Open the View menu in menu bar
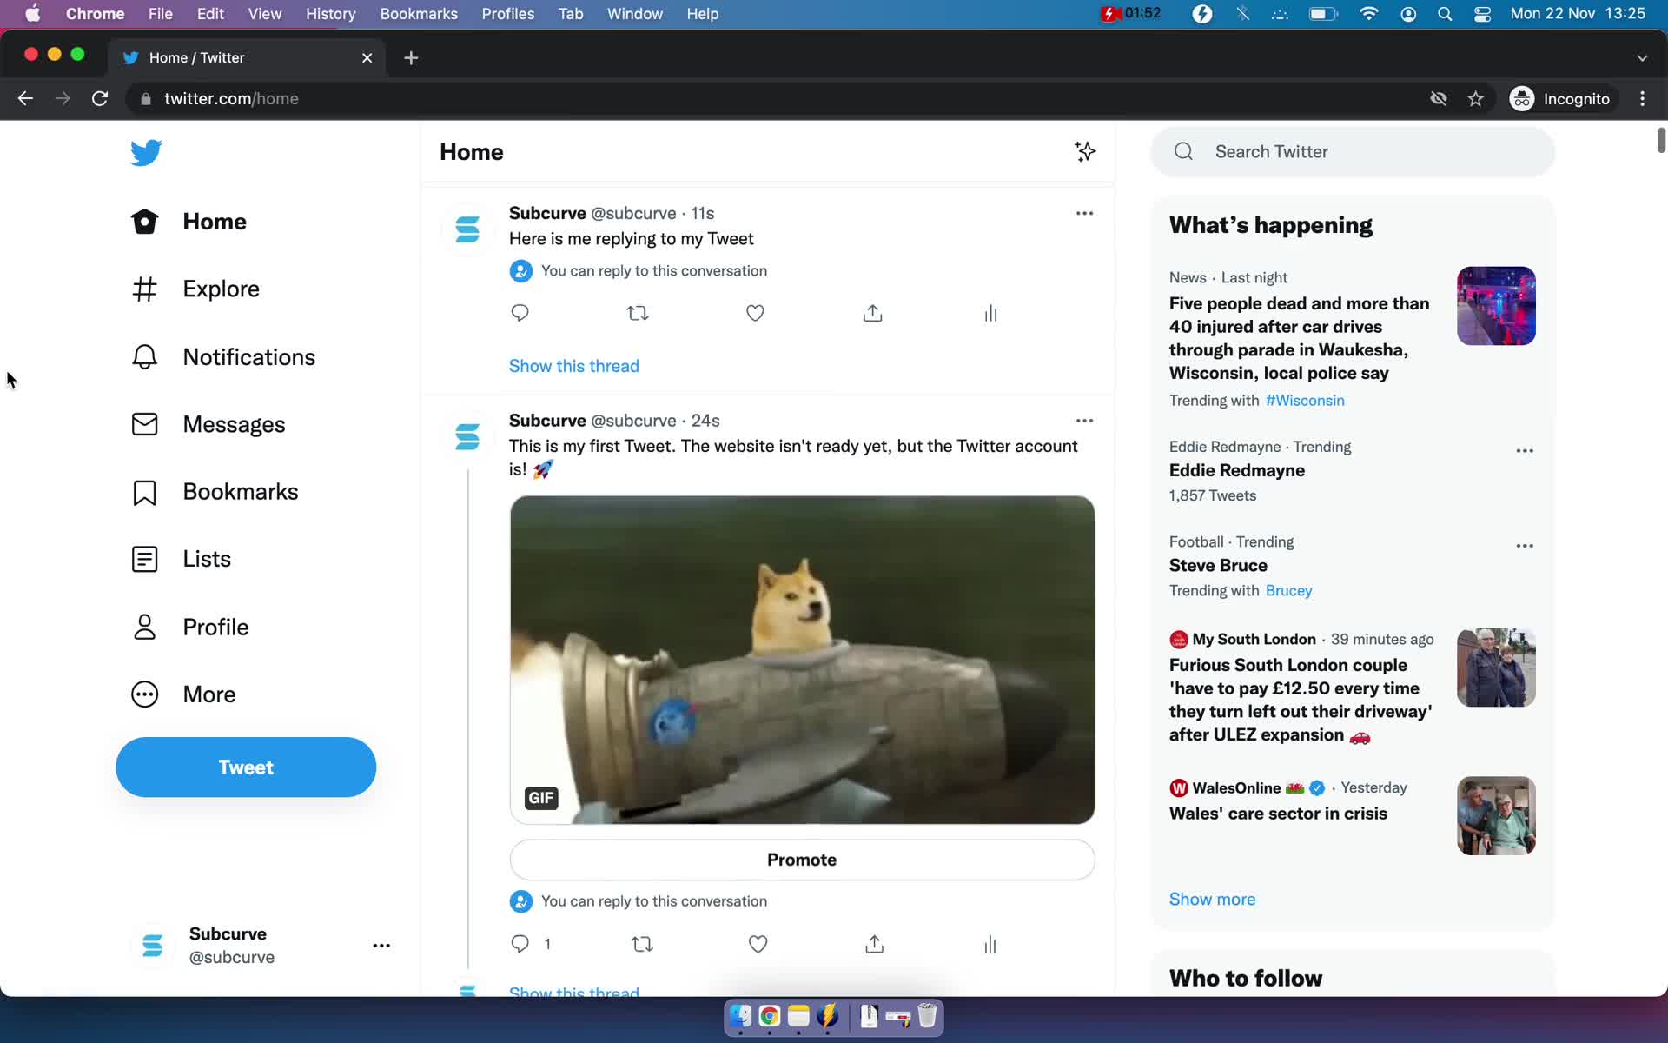This screenshot has width=1668, height=1043. click(264, 14)
